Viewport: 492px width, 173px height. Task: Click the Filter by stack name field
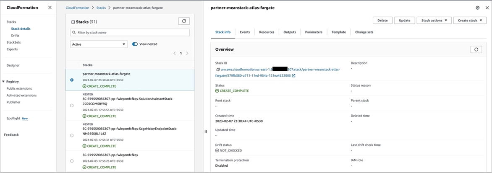pyautogui.click(x=130, y=33)
